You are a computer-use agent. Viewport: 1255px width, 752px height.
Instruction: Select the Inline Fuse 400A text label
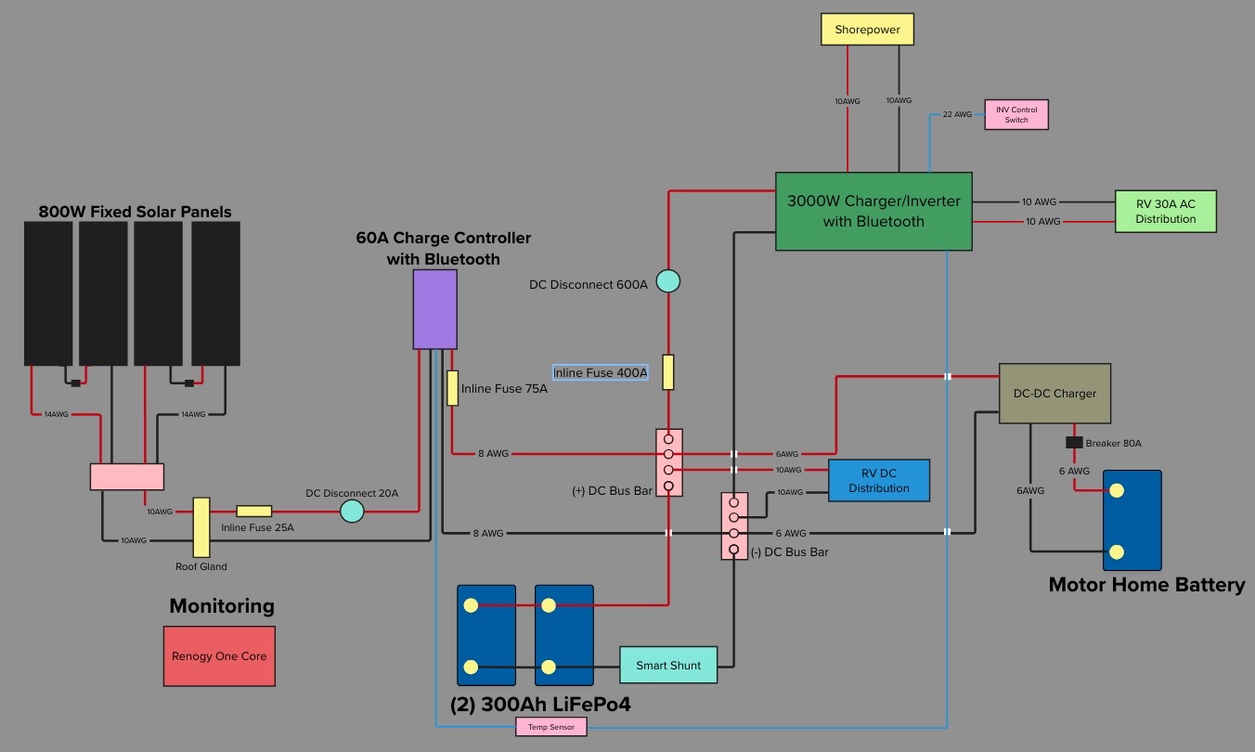point(601,373)
